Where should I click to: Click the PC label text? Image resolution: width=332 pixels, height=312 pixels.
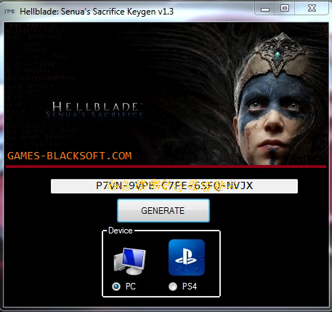point(131,287)
